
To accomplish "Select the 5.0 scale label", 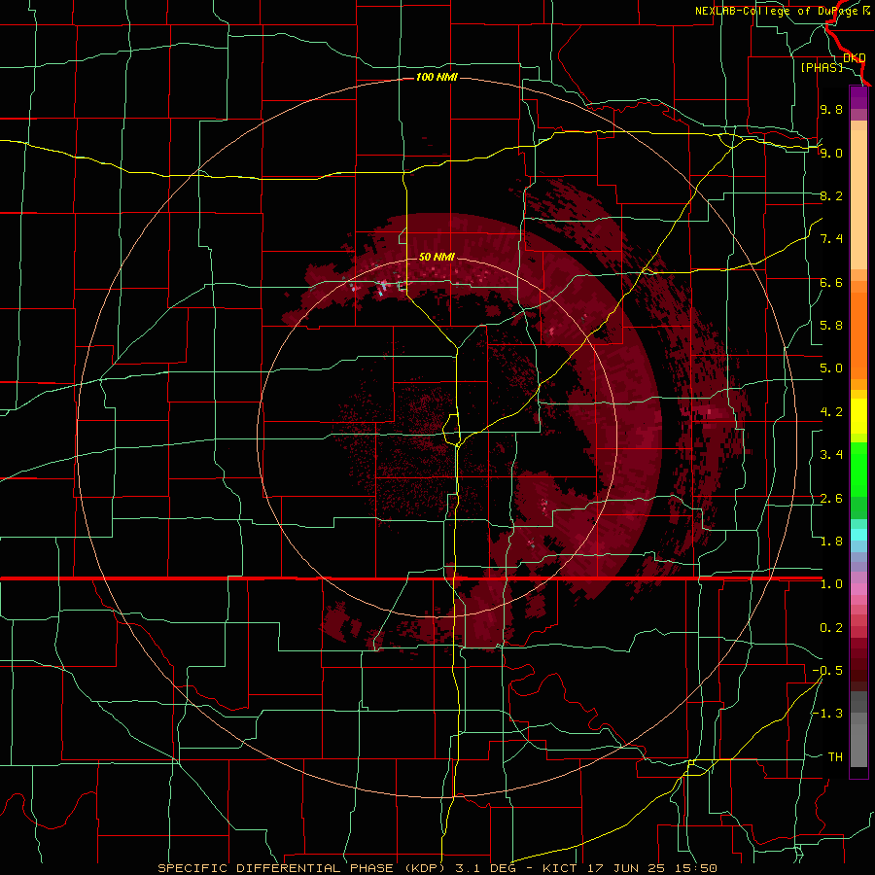I will 831,368.
